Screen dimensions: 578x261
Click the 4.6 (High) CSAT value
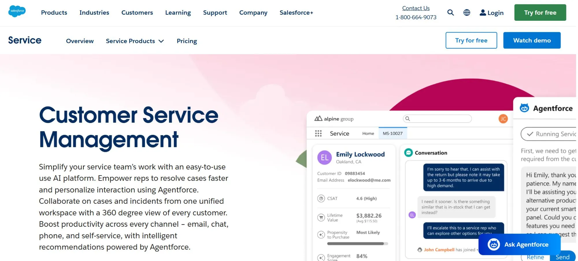(366, 198)
